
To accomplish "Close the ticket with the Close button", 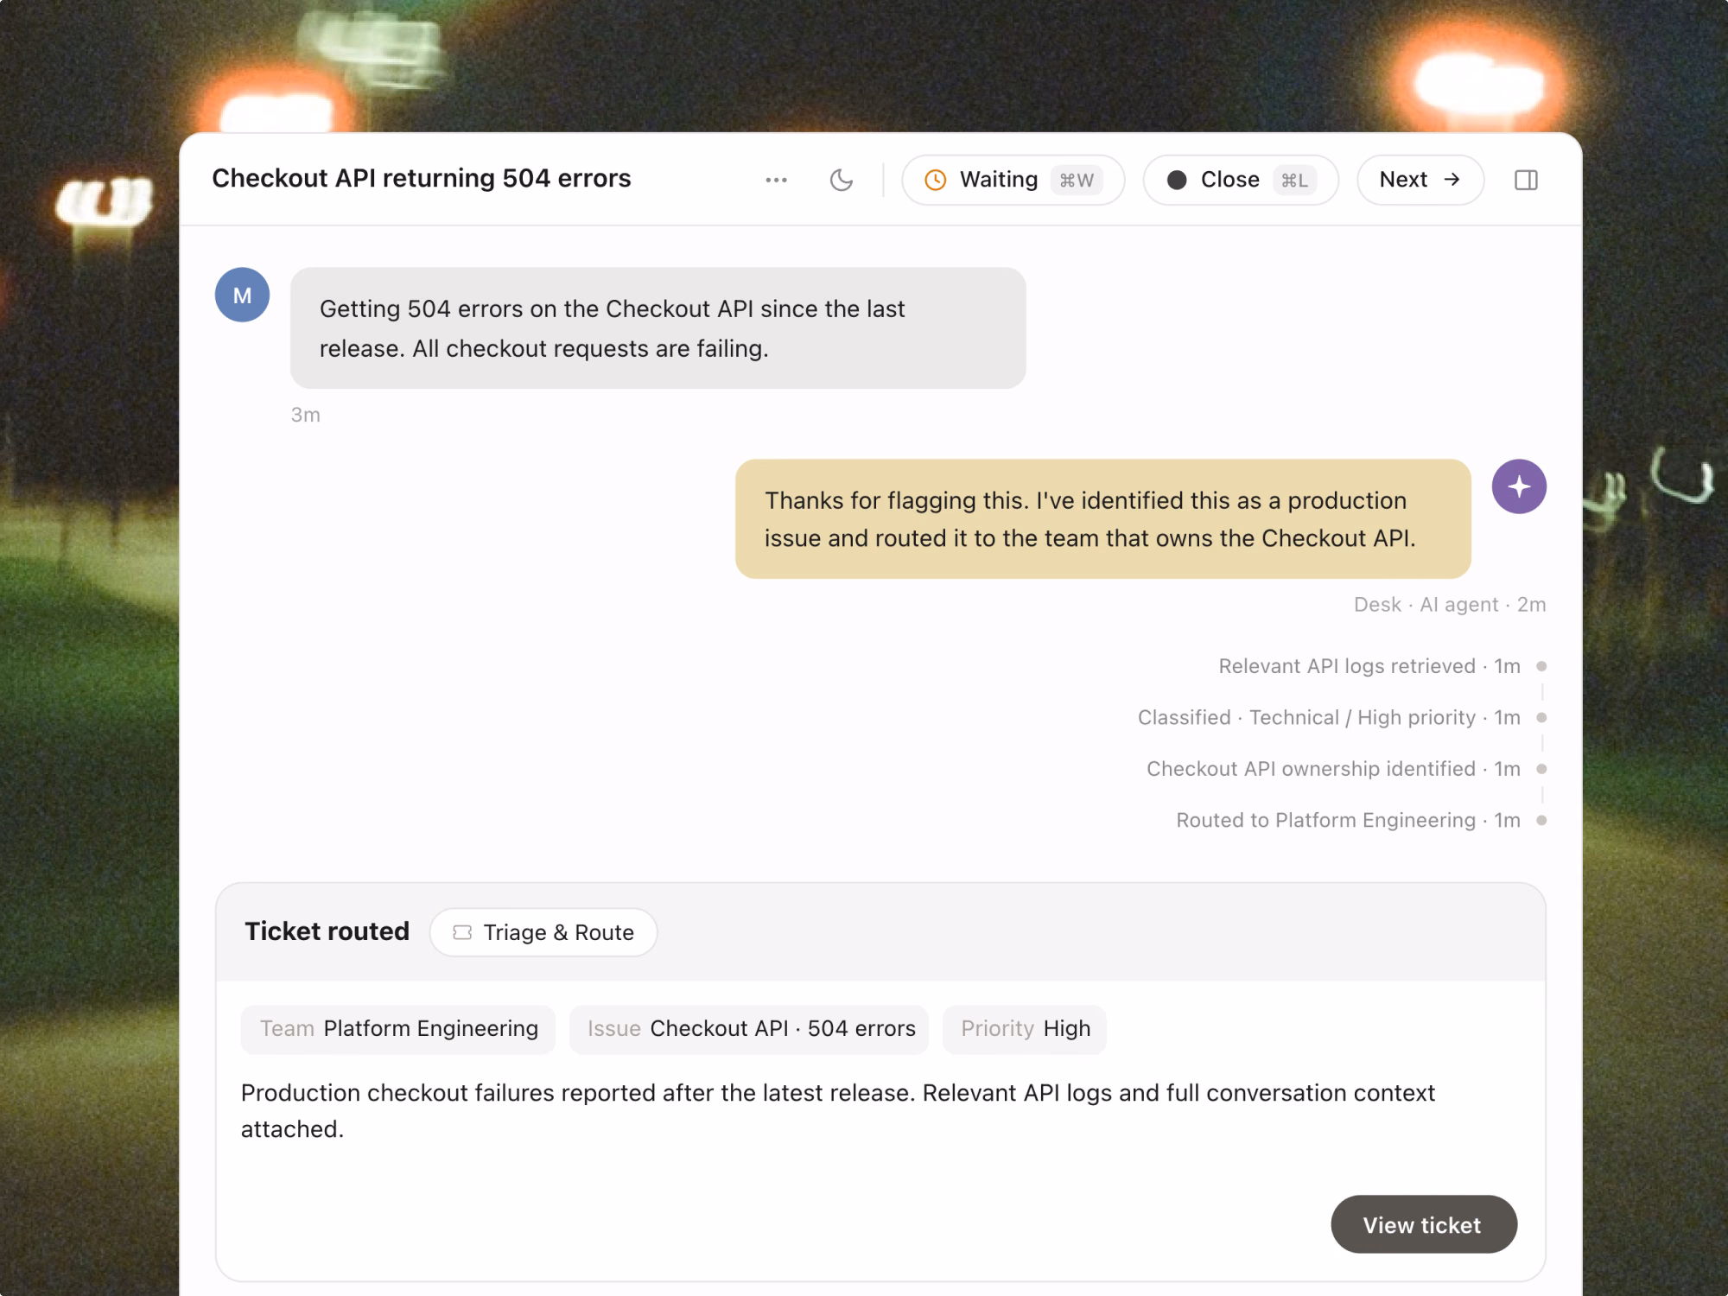I will point(1240,180).
